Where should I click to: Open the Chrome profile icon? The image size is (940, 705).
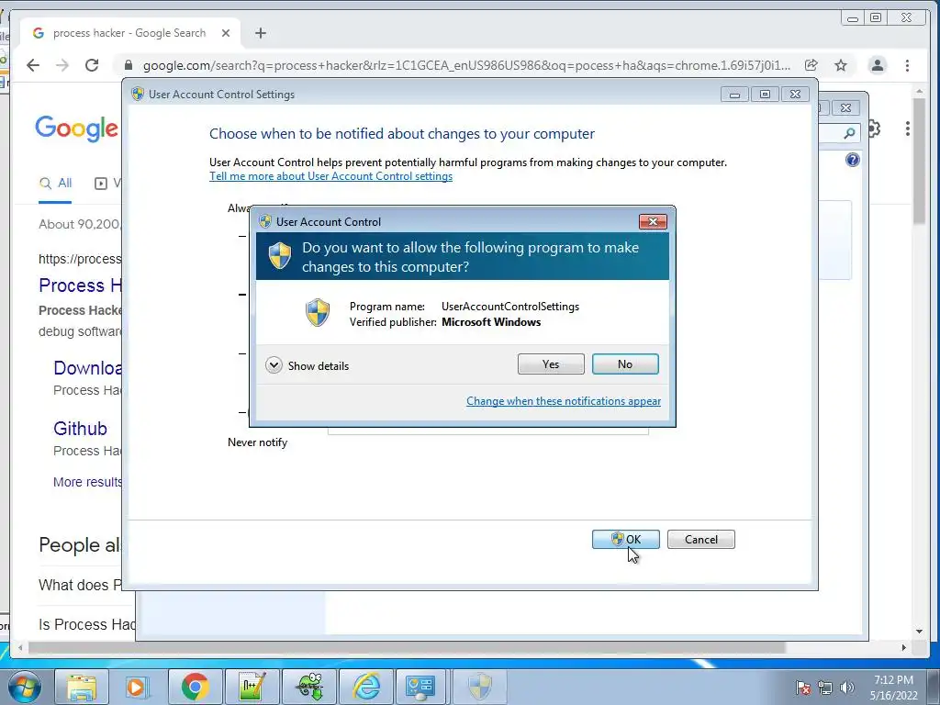(x=877, y=65)
